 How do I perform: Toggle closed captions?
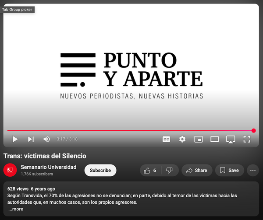pos(166,139)
